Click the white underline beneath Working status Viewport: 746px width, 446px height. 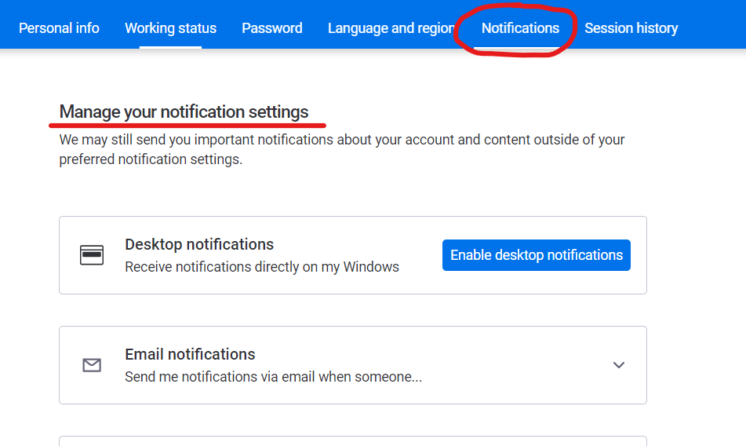click(170, 47)
